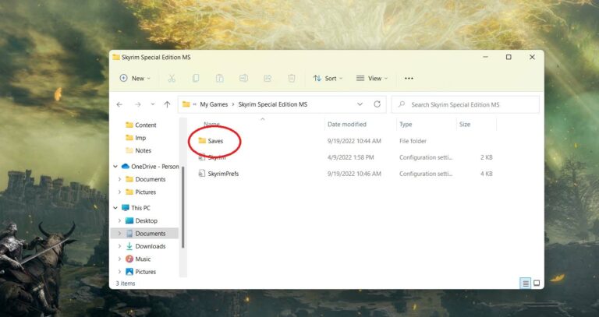
Task: Select the Saves folder
Action: (215, 141)
